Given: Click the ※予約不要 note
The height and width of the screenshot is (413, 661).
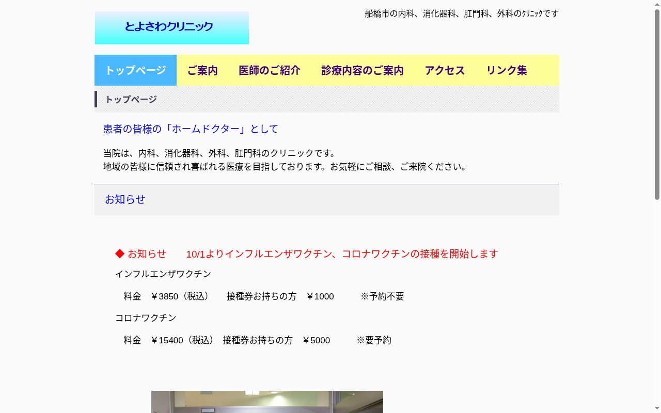Looking at the screenshot, I should pyautogui.click(x=382, y=296).
